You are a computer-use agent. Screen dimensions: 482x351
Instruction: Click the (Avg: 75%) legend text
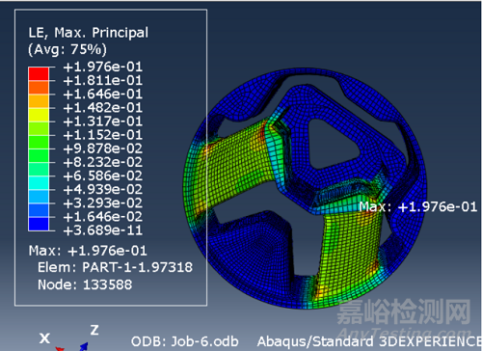[67, 49]
